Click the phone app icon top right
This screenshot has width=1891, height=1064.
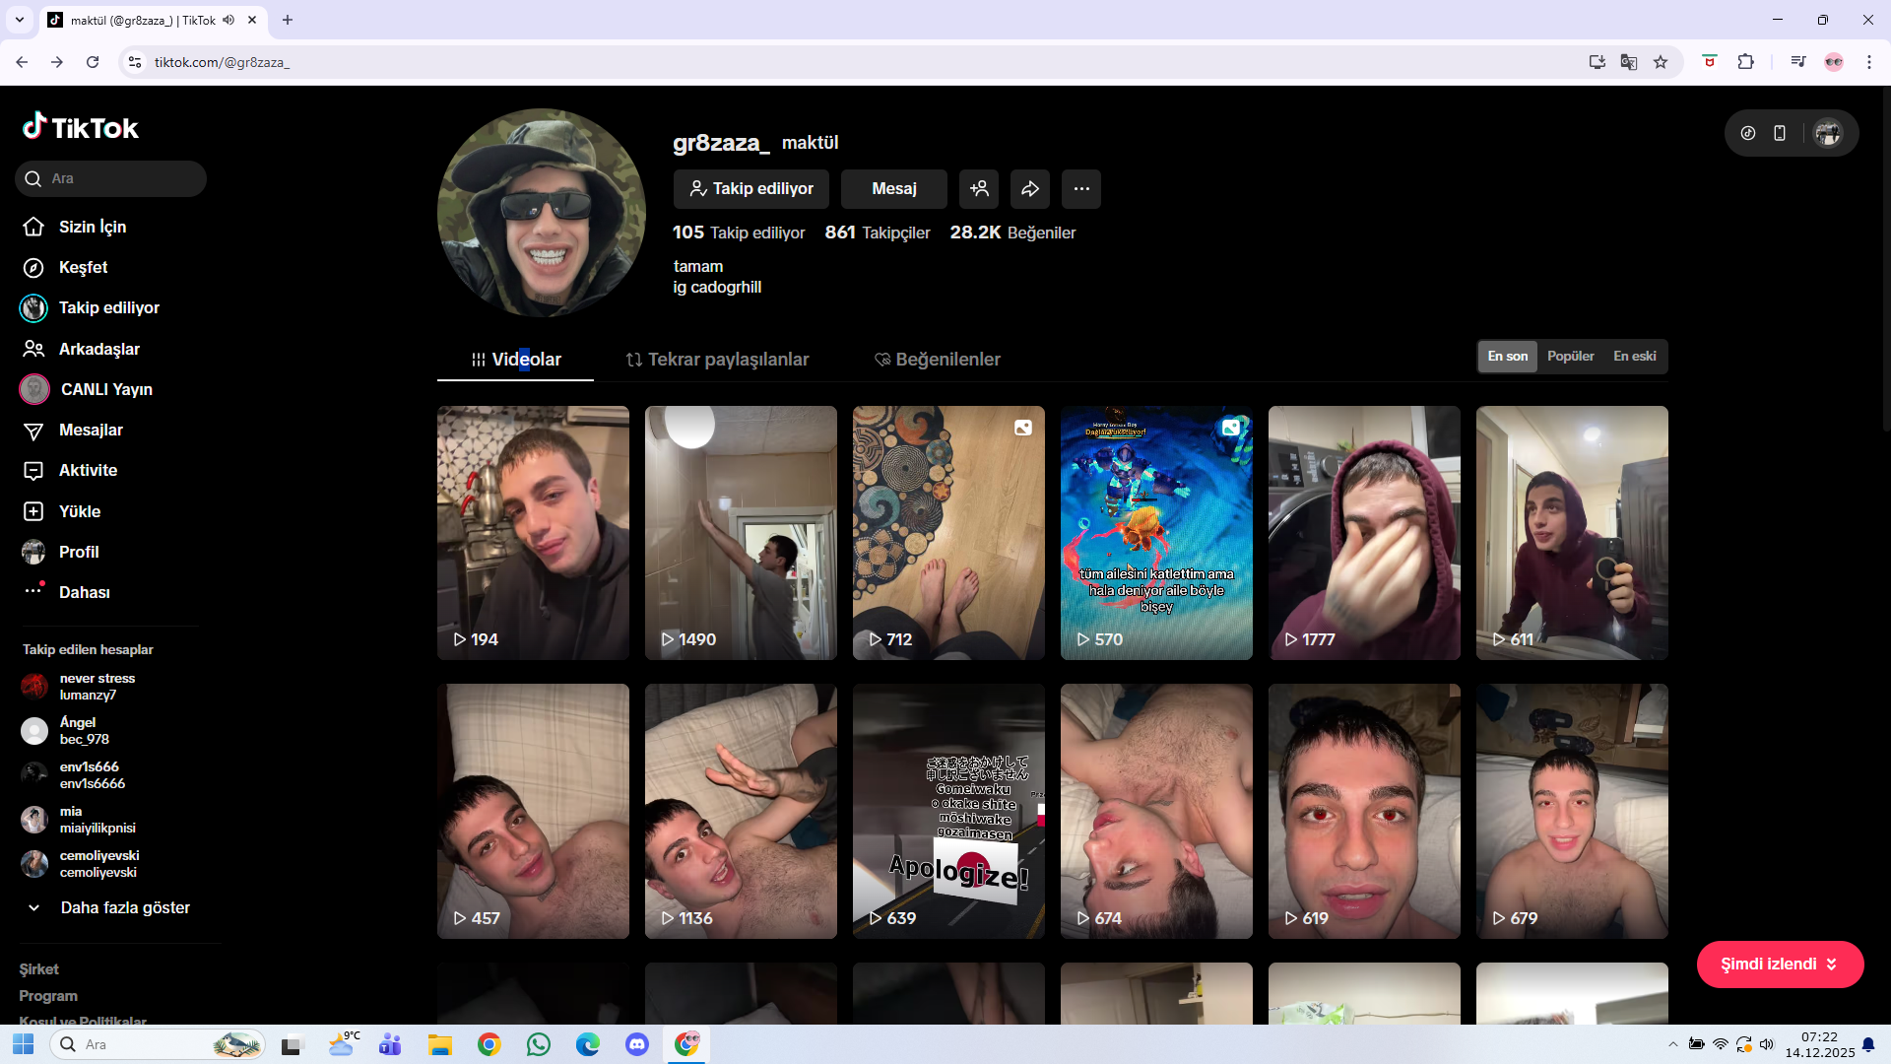[1779, 133]
